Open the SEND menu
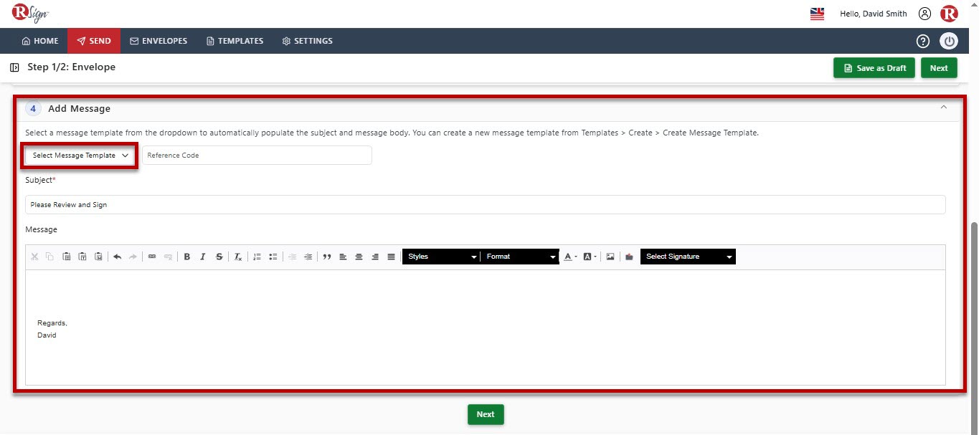This screenshot has height=435, width=979. pyautogui.click(x=94, y=41)
